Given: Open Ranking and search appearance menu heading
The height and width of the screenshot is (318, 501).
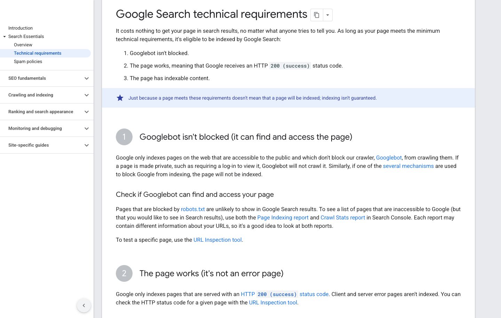Looking at the screenshot, I should [41, 112].
